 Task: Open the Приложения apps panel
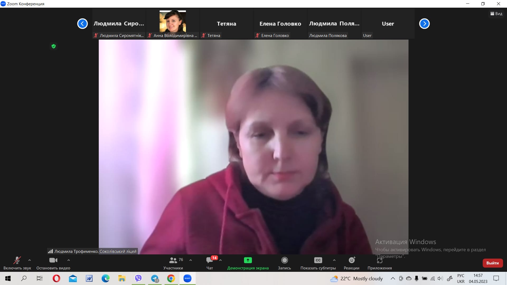[380, 263]
